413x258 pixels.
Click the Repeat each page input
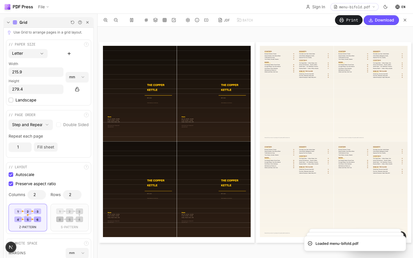tap(20, 147)
